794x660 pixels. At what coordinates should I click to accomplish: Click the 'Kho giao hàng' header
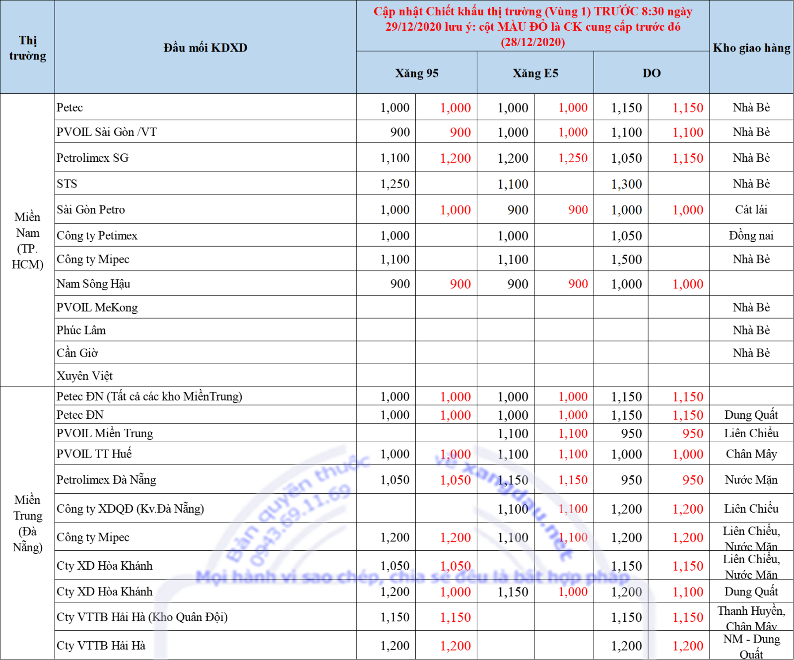tap(751, 48)
